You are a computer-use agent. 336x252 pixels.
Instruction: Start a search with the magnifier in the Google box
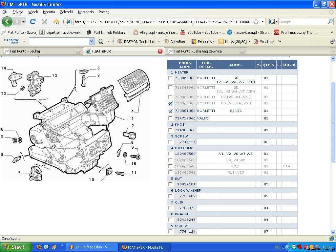point(330,22)
